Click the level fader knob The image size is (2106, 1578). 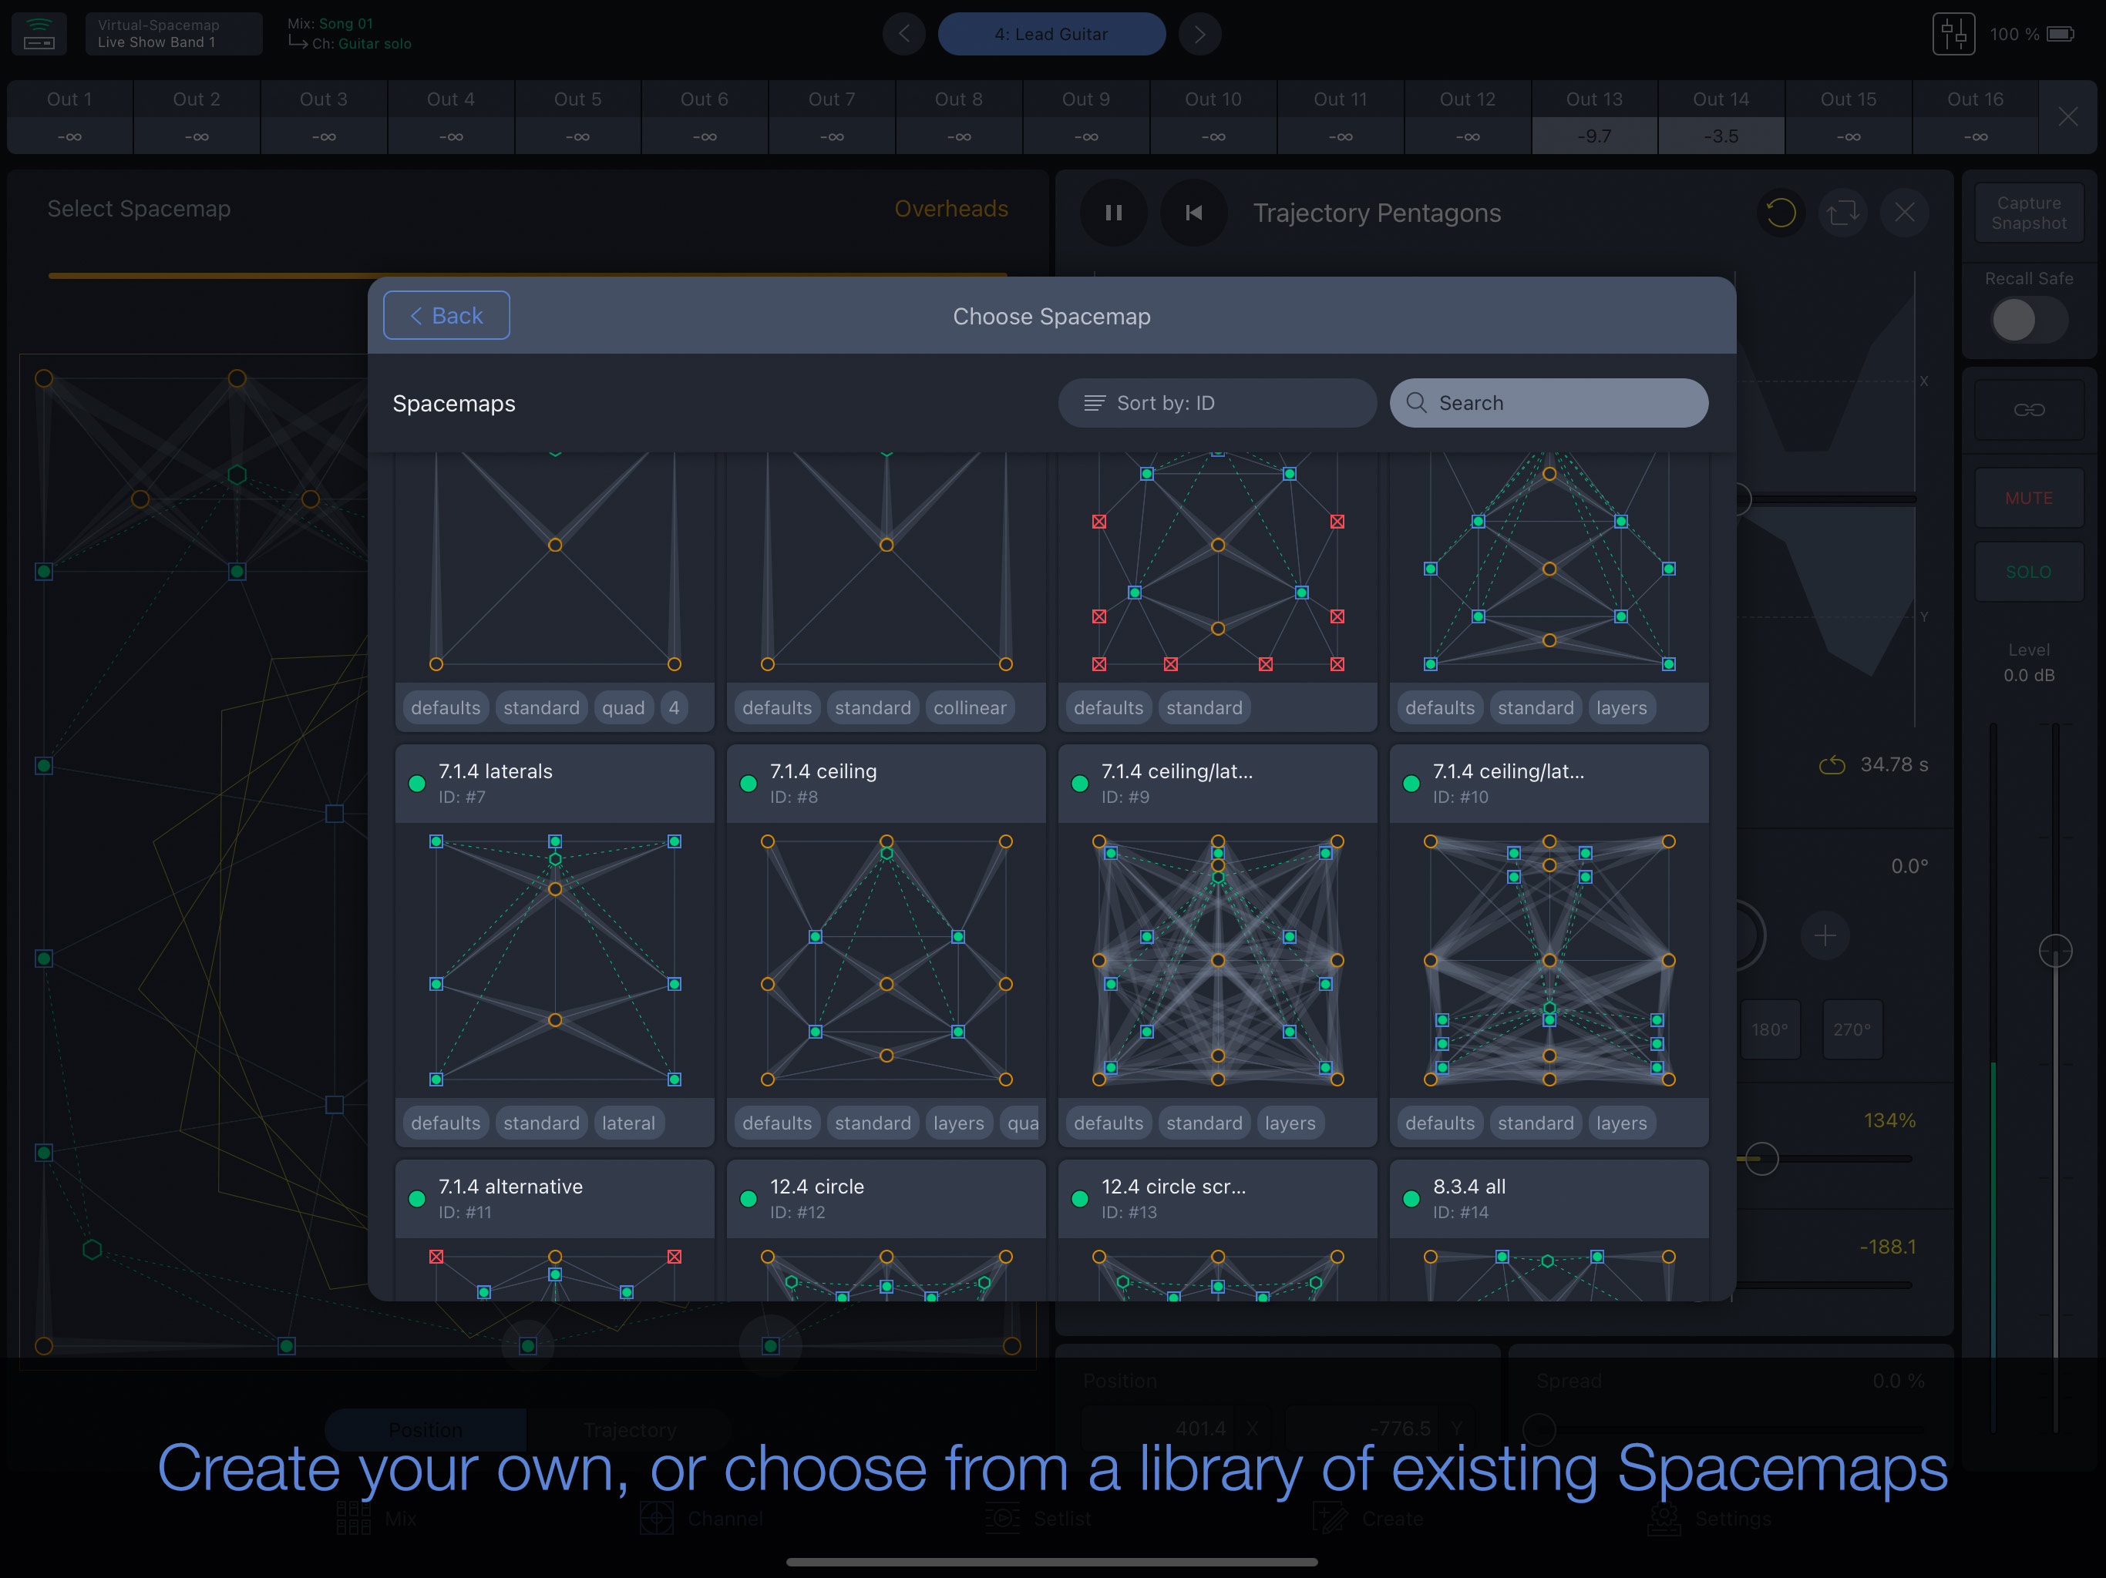pyautogui.click(x=2054, y=950)
